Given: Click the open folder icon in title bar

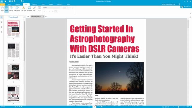Looking at the screenshot, I should 5,1.
